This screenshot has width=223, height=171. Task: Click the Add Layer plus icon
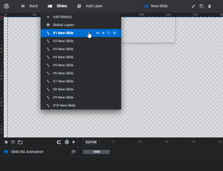click(79, 6)
